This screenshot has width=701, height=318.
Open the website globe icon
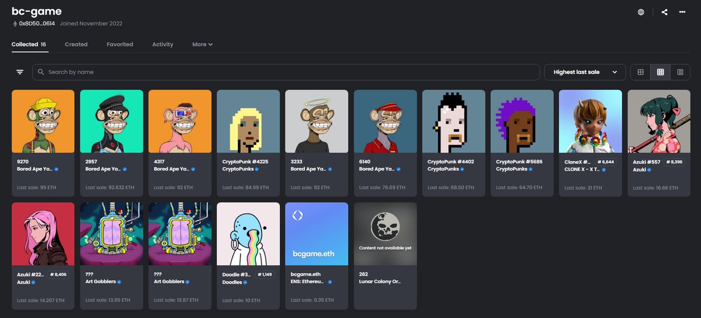click(x=641, y=12)
